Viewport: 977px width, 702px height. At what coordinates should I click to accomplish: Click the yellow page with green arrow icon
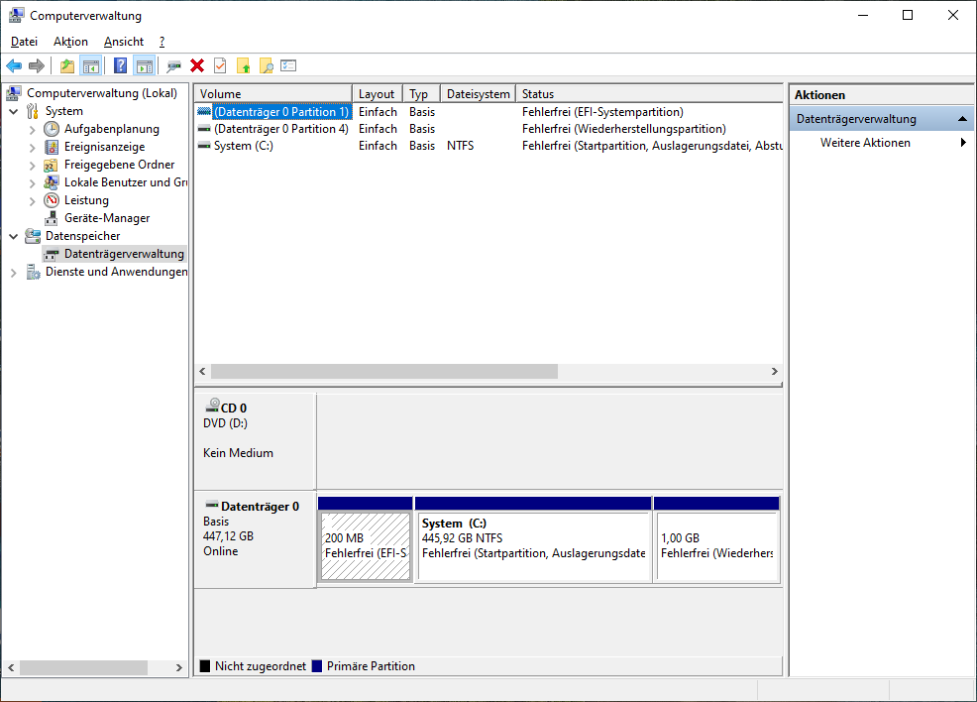[x=243, y=65]
